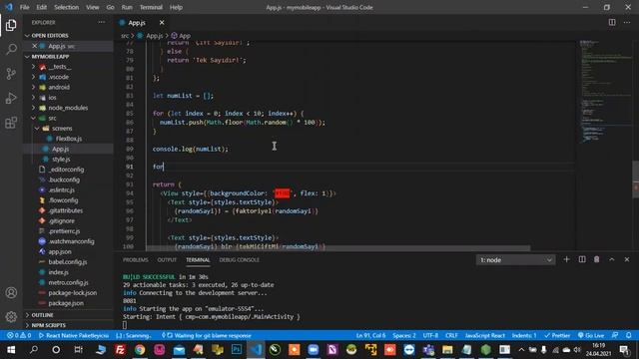Switch to the Problems panel tab
Screen dimensions: 639x359
click(136, 259)
